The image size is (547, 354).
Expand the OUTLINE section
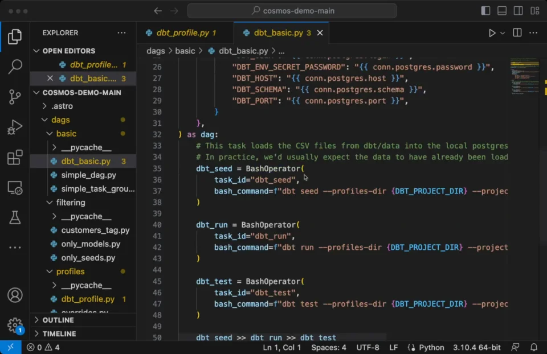point(58,320)
